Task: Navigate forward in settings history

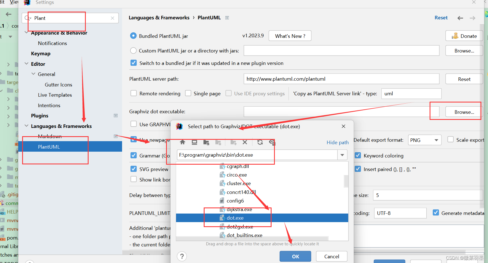Action: pyautogui.click(x=472, y=18)
